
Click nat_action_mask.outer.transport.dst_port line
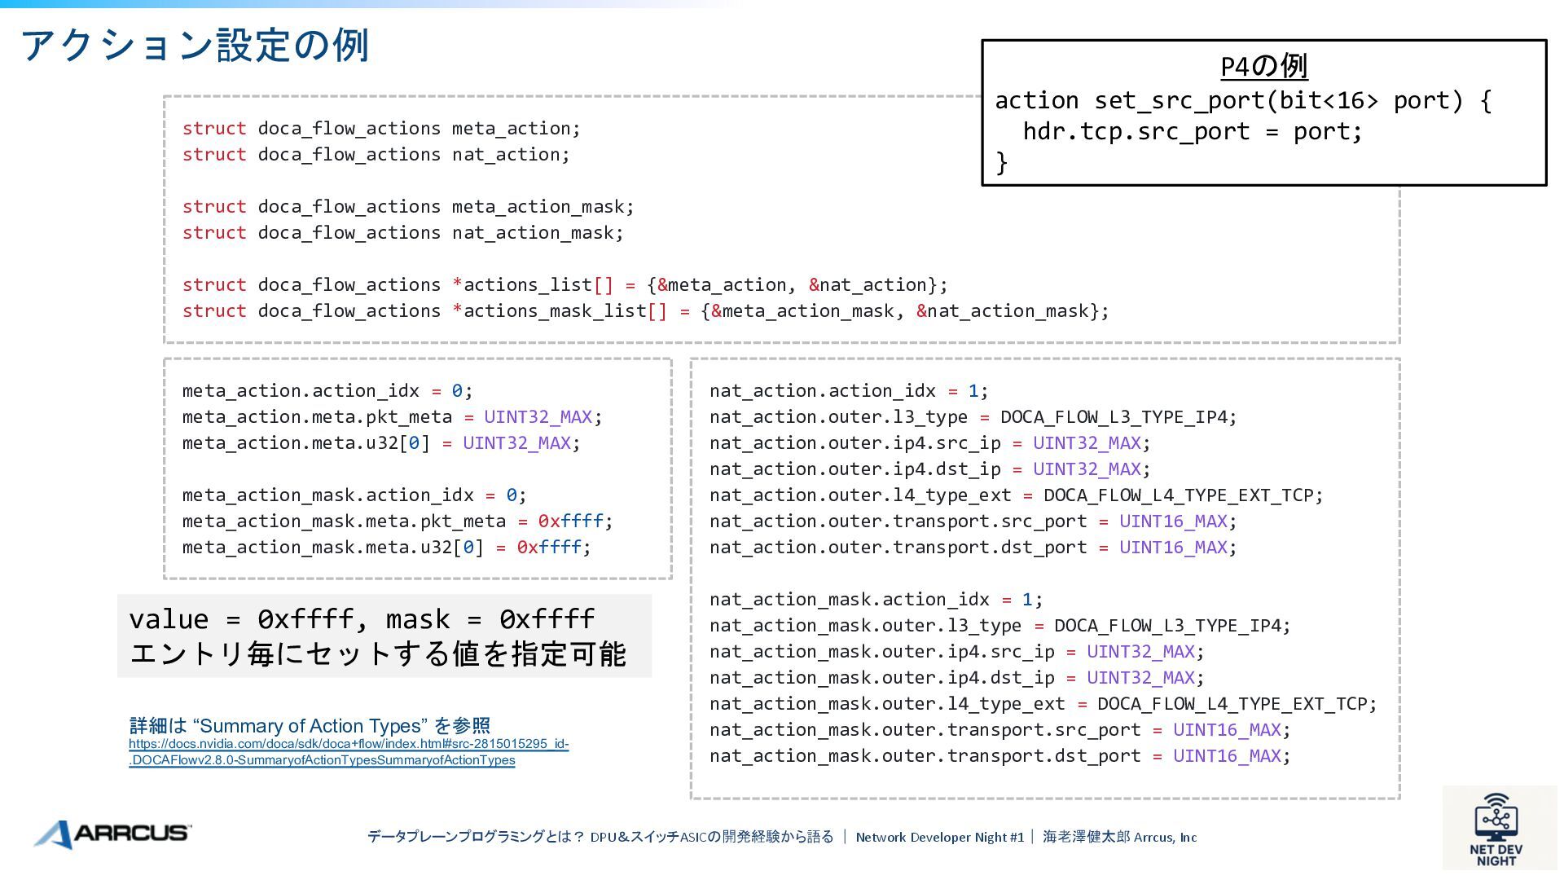tap(999, 756)
